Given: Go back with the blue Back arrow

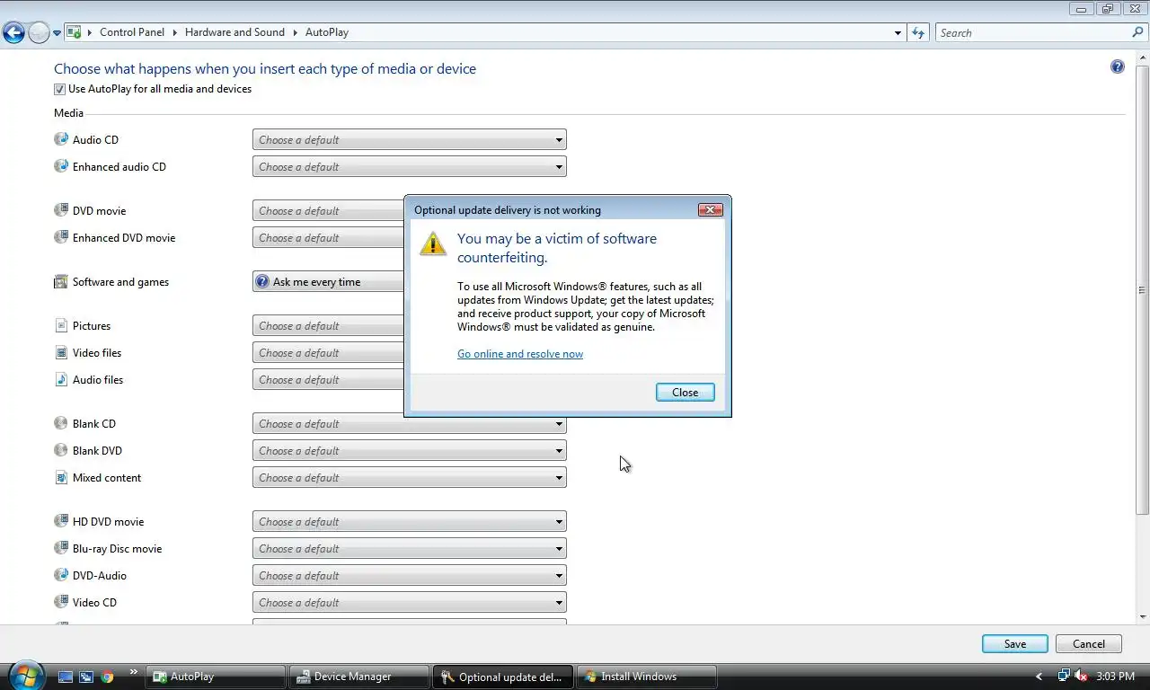Looking at the screenshot, I should 13,33.
